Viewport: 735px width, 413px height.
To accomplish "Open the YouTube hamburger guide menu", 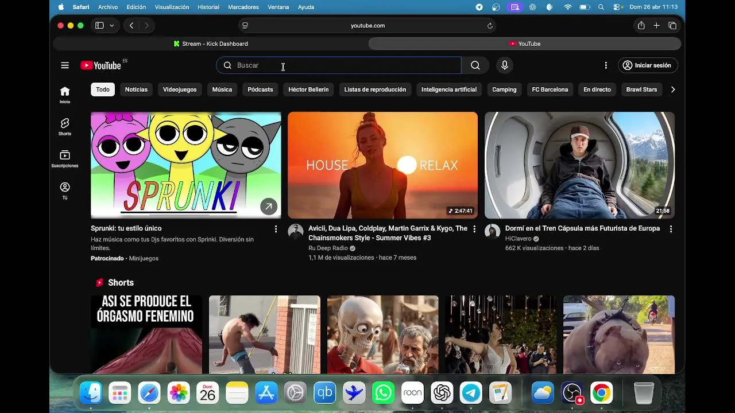I will pyautogui.click(x=65, y=65).
